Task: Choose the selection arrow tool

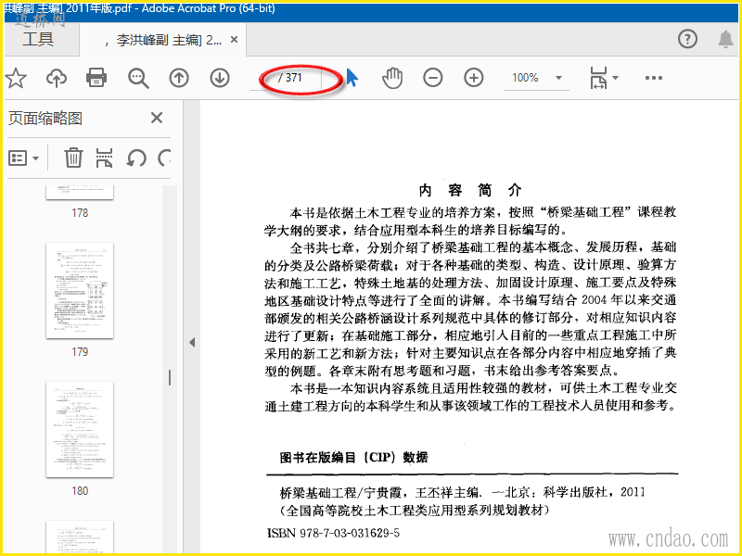Action: 352,78
